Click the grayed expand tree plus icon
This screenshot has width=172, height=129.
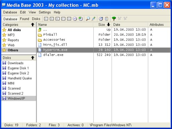tap(120, 18)
